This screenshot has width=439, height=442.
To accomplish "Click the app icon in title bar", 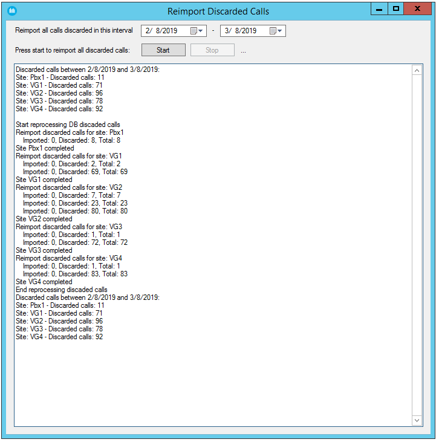I will [12, 10].
